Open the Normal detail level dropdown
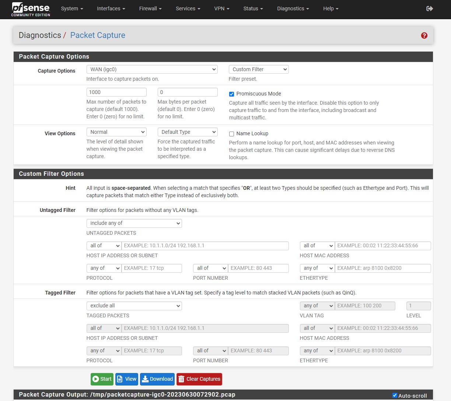This screenshot has width=451, height=401. (116, 132)
